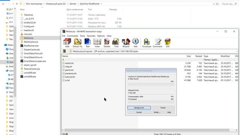Click the Mode... button
Screen dimensions: 240x135
click(157, 112)
